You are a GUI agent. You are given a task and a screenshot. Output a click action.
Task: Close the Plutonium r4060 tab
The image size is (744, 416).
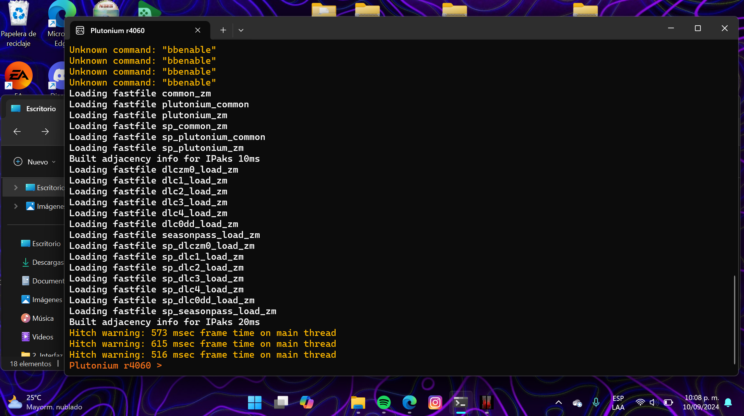198,30
